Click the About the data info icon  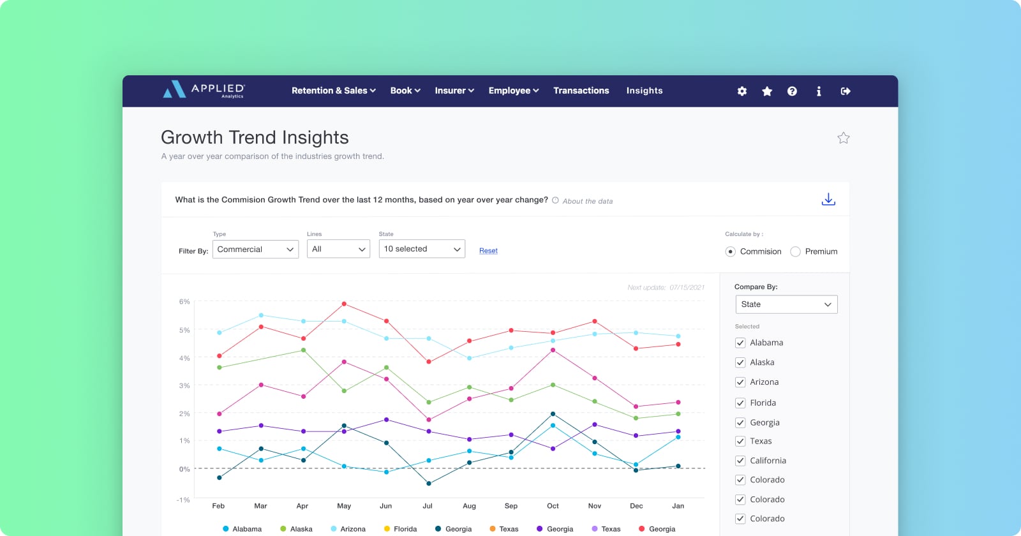click(555, 200)
